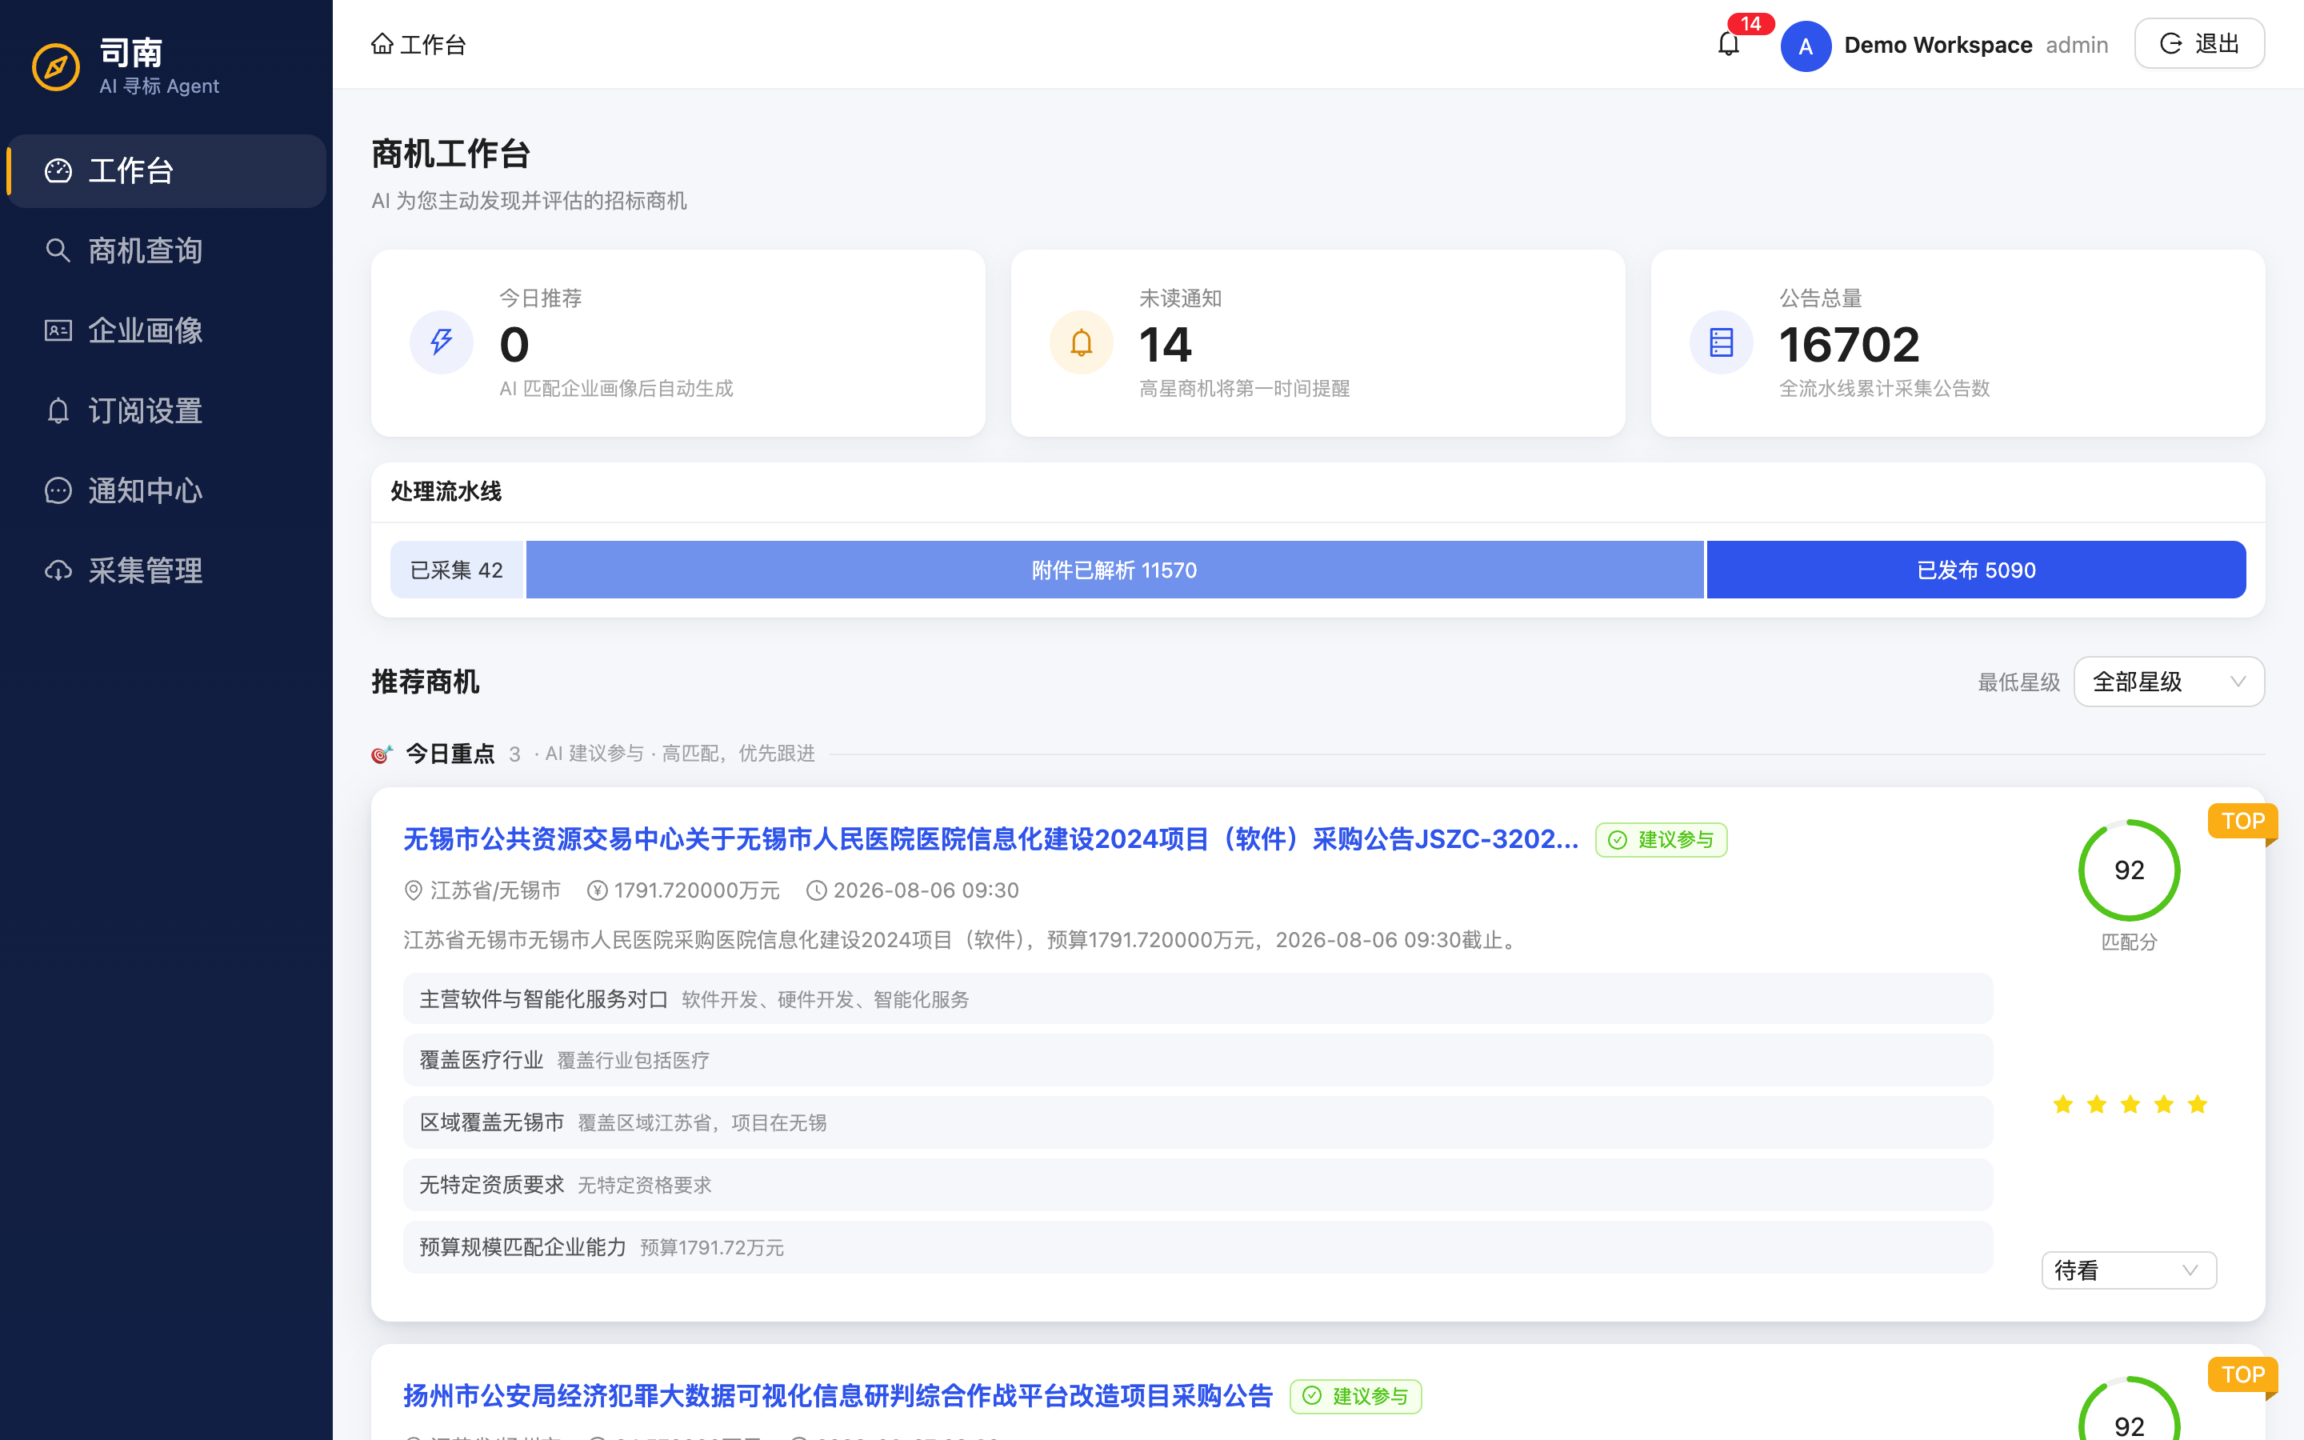Click the Demo Workspace name in header
The height and width of the screenshot is (1440, 2304).
1938,45
